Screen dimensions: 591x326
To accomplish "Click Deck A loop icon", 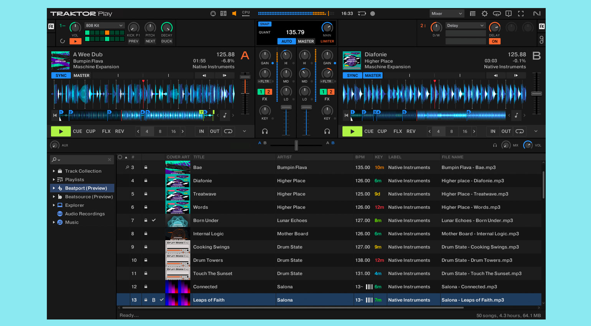I will pyautogui.click(x=228, y=132).
